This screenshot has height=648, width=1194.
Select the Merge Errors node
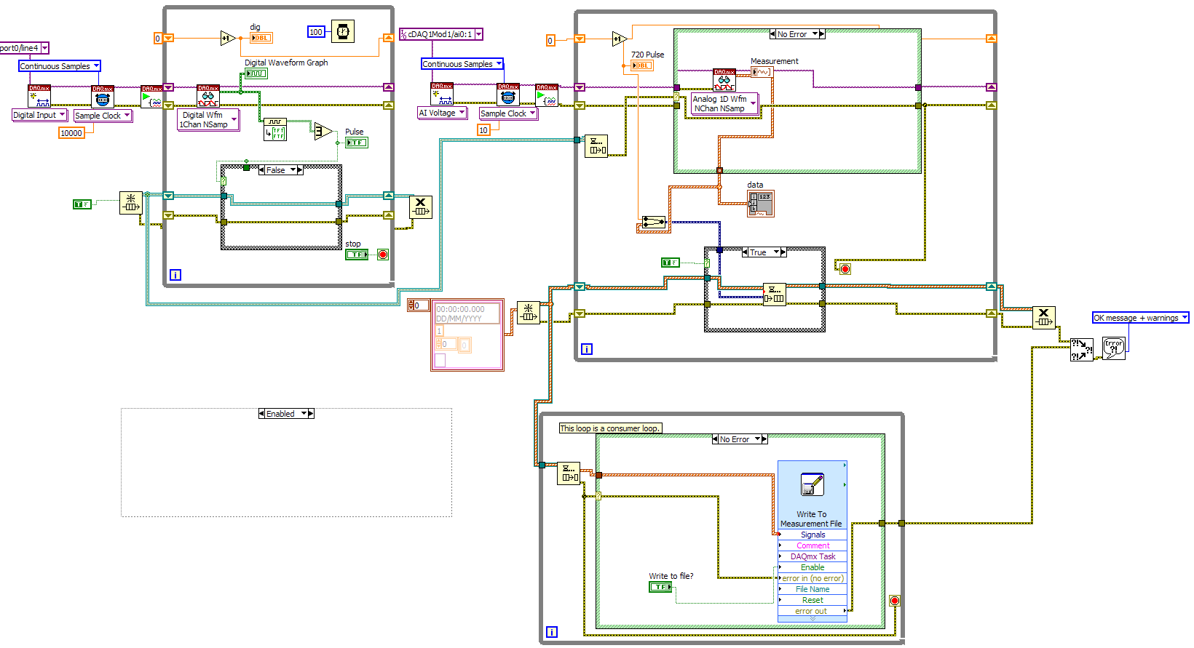(x=1081, y=350)
